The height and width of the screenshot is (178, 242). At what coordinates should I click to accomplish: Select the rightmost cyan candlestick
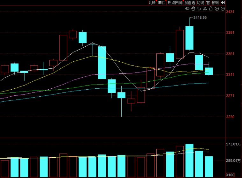pyautogui.click(x=209, y=71)
